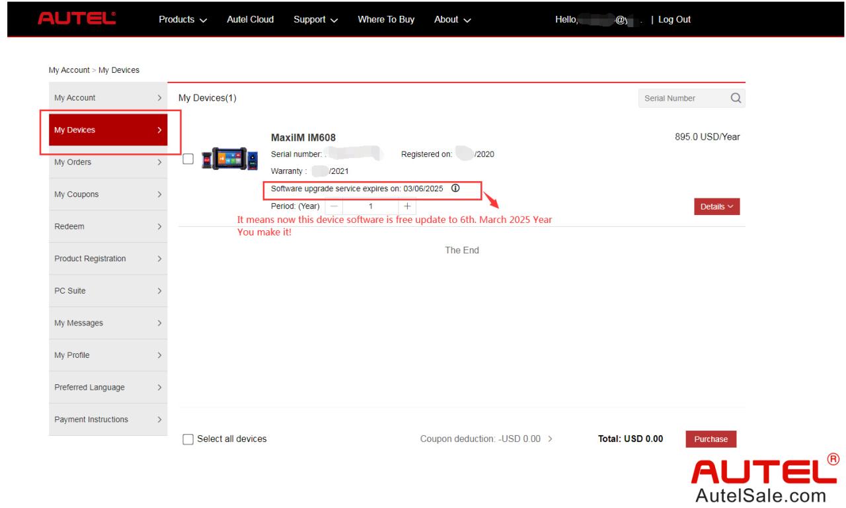Screen dimensions: 846x508
Task: Open My Profile in sidebar
Action: (x=108, y=355)
